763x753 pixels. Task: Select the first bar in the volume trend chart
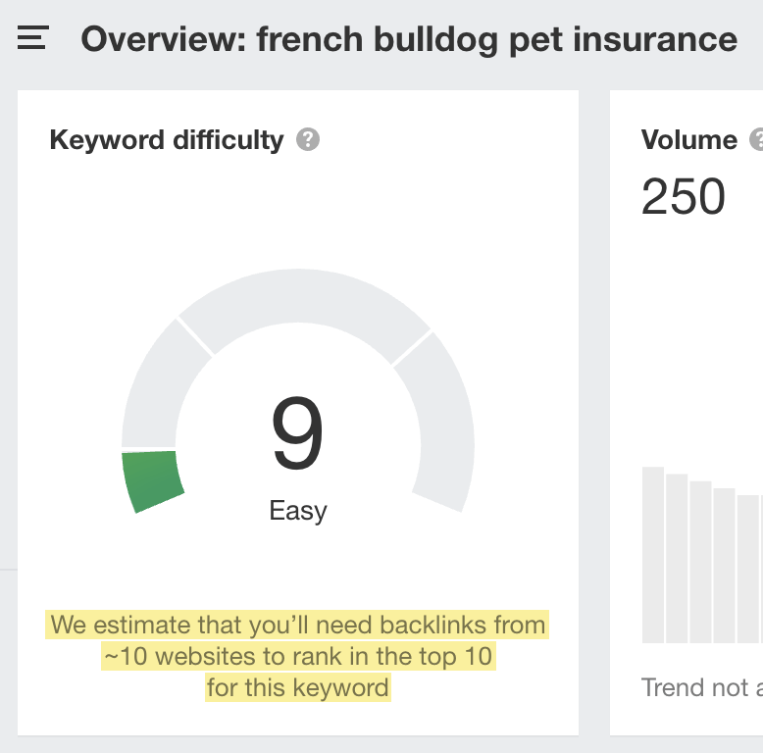pos(653,554)
